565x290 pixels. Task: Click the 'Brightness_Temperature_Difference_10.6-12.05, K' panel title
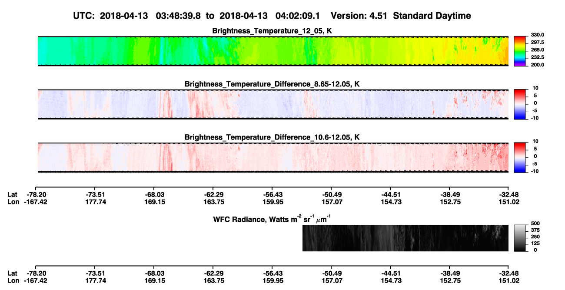272,137
